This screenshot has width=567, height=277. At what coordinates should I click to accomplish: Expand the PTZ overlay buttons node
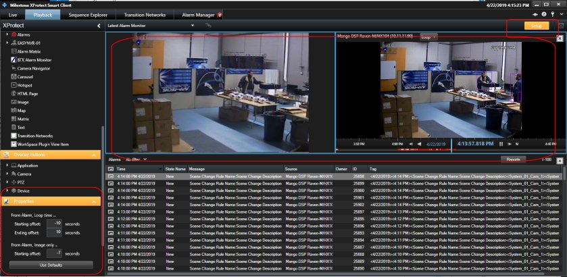(7, 182)
